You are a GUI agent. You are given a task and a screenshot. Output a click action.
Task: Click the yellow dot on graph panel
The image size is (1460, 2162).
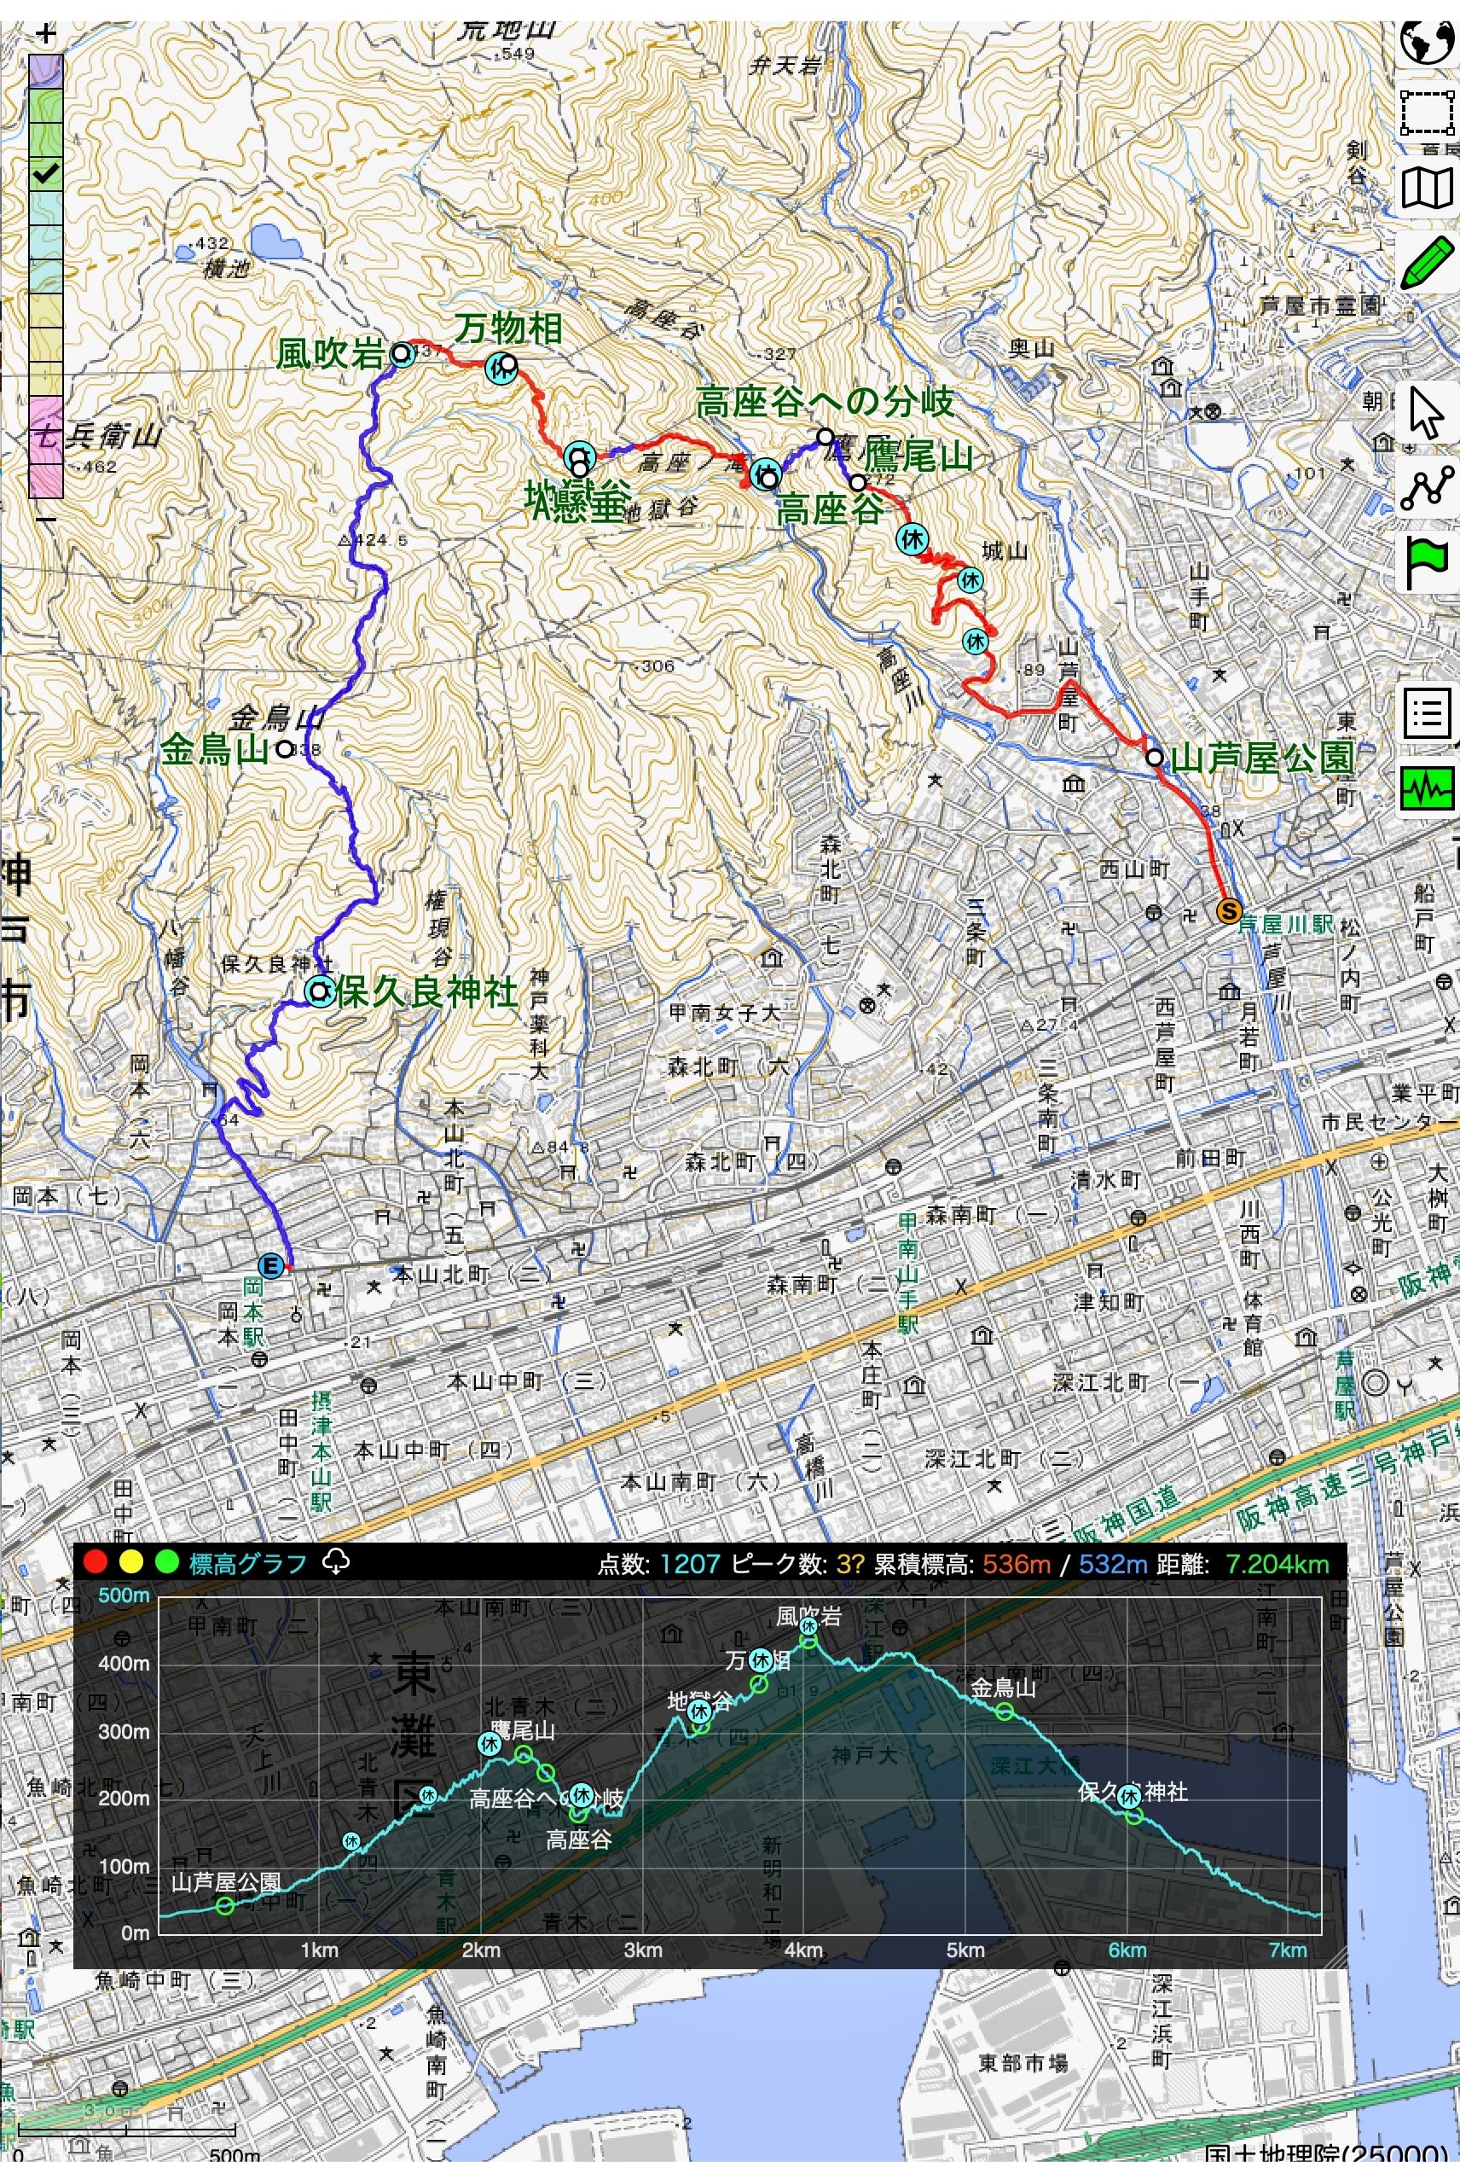point(130,1562)
